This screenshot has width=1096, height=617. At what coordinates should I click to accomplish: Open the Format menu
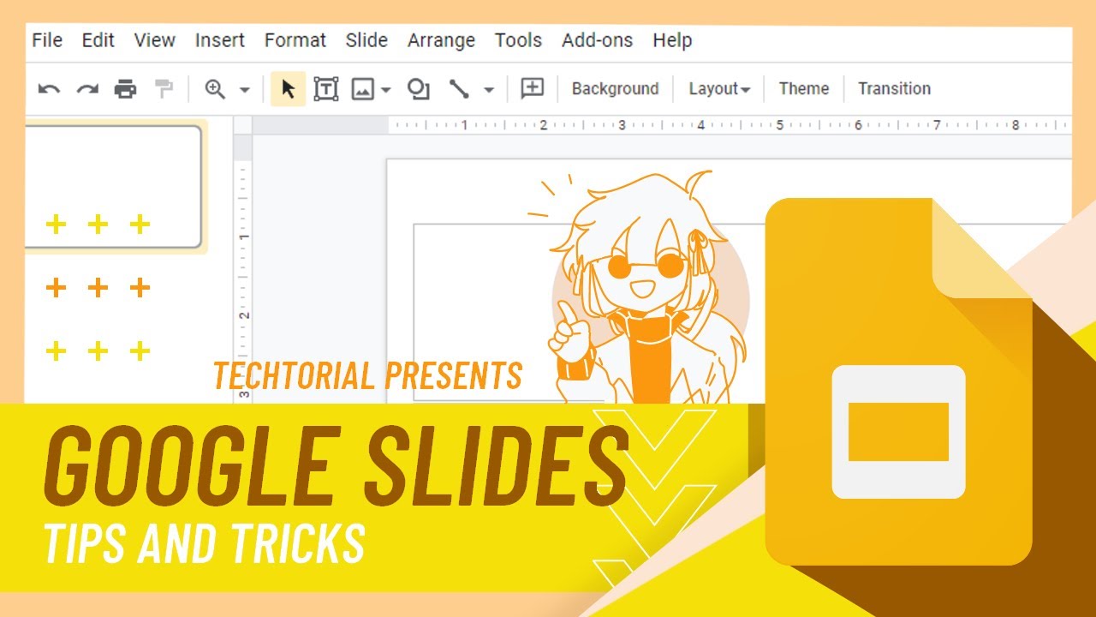(295, 40)
